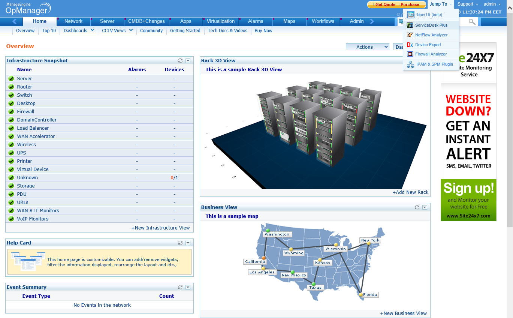Click the Purchase button
Screen dimensions: 513x318
tap(410, 4)
